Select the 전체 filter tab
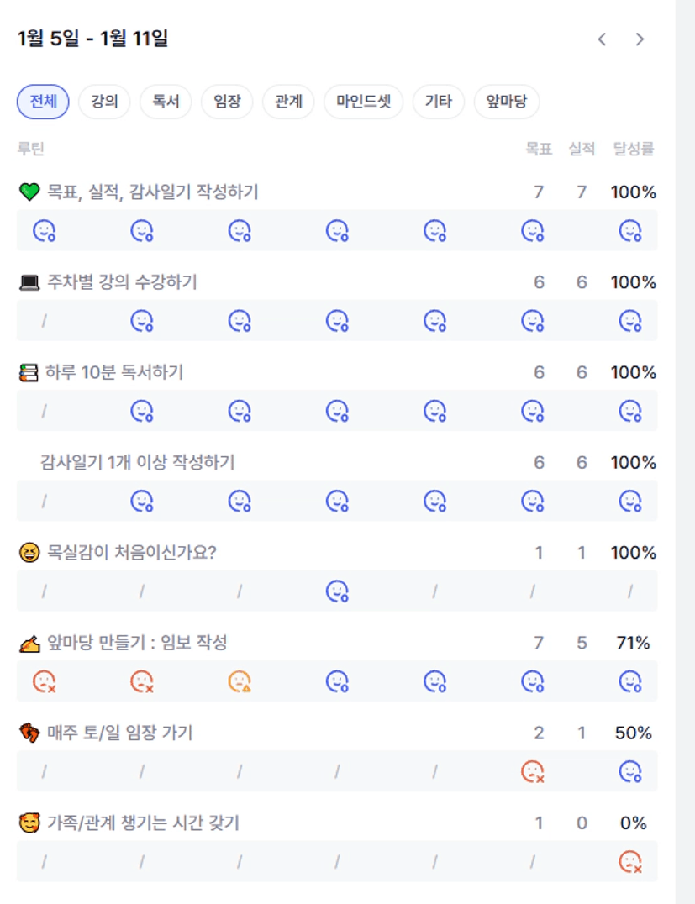 click(x=43, y=102)
